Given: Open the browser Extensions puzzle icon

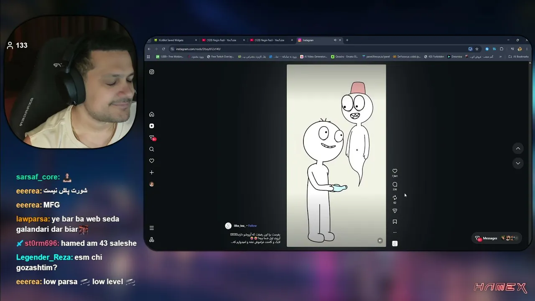Looking at the screenshot, I should pos(502,49).
